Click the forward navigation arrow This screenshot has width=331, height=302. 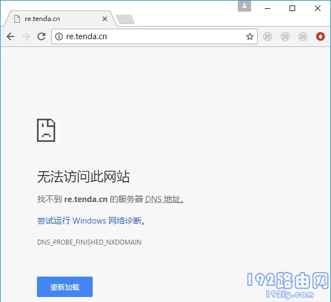pos(26,36)
